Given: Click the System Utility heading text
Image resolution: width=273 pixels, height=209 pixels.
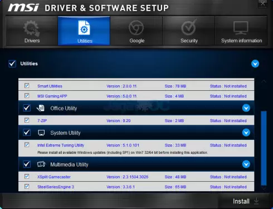Looking at the screenshot, I should pos(65,133).
